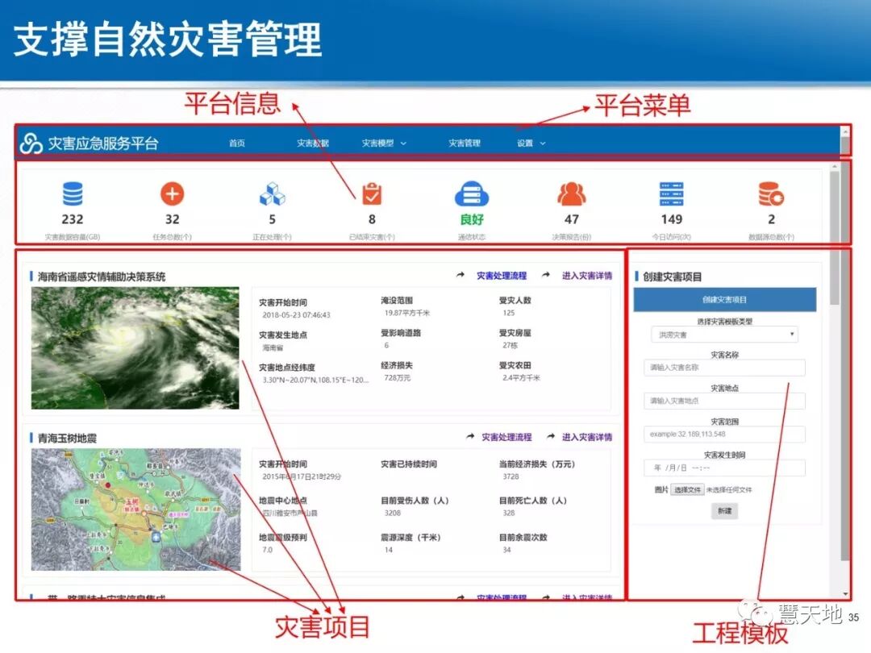Open 进入灾害详情 link for 海南省遥感灾情辅助决策系统
This screenshot has width=871, height=653.
(x=587, y=276)
